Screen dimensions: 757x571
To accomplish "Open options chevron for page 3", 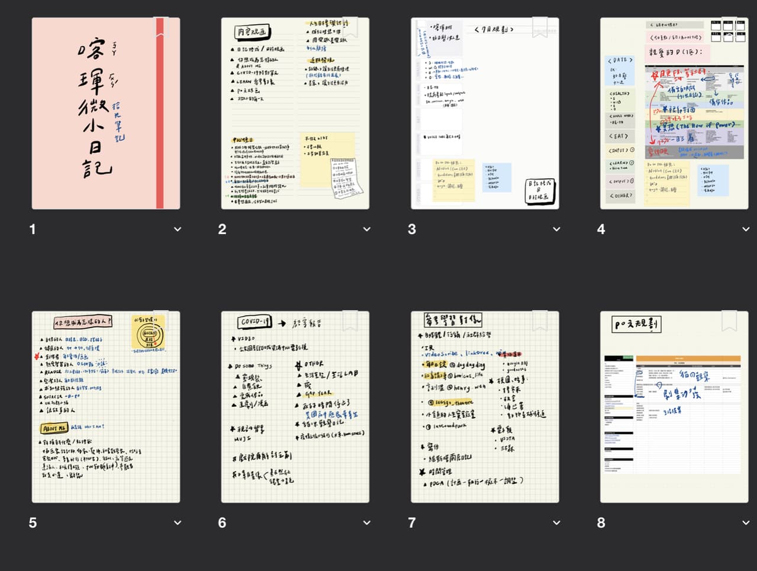I will click(x=556, y=229).
